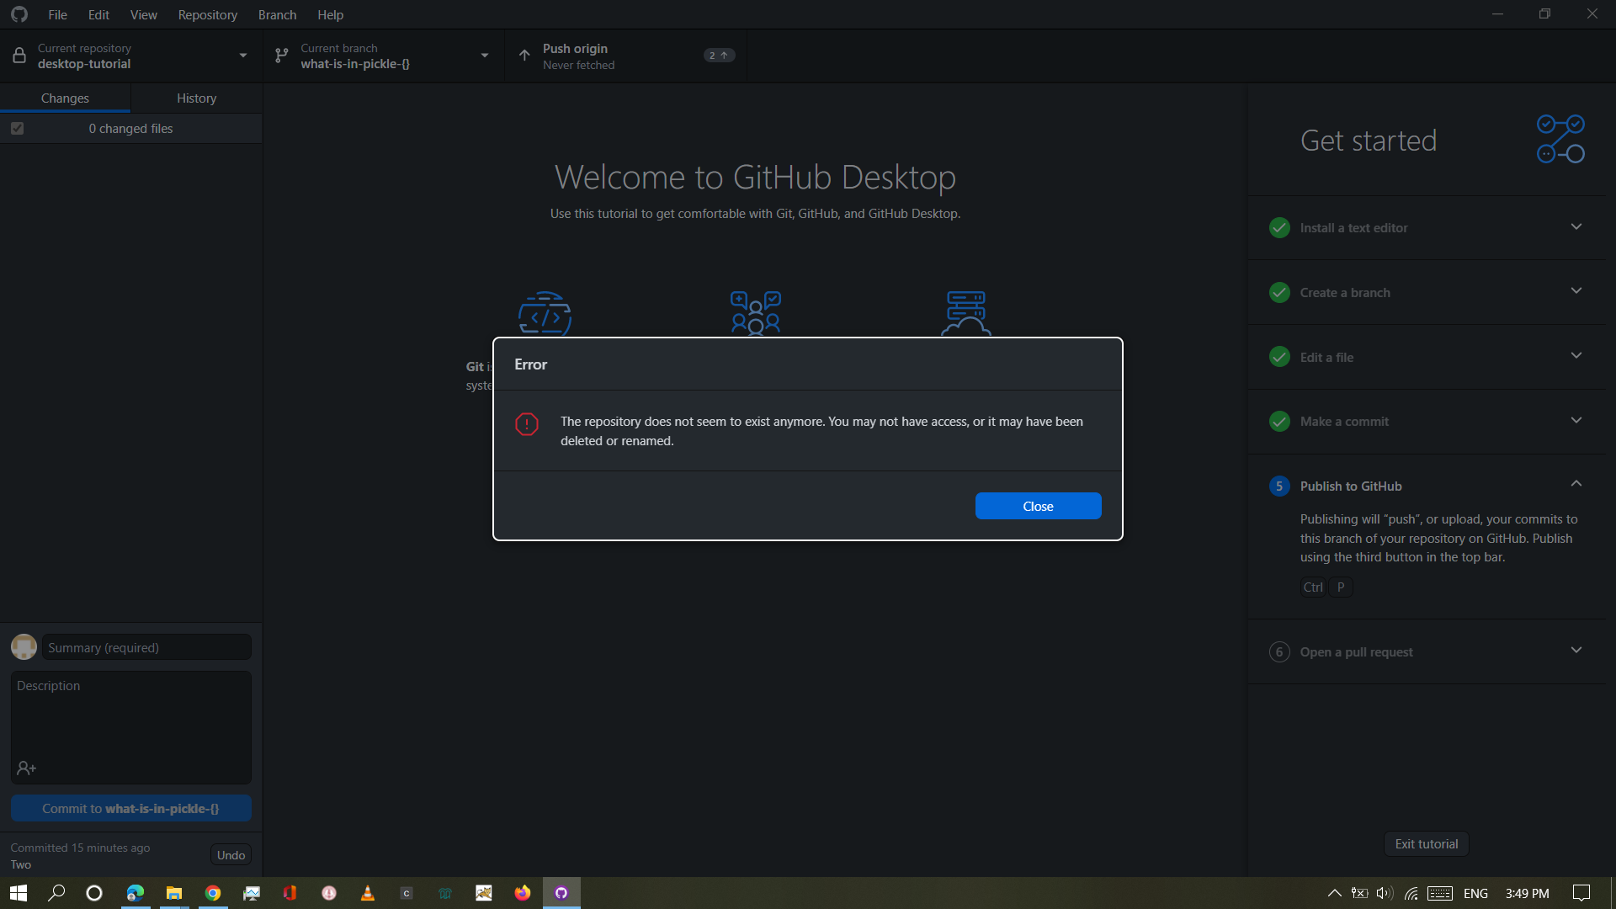Open Firefox from the taskbar

(x=523, y=893)
